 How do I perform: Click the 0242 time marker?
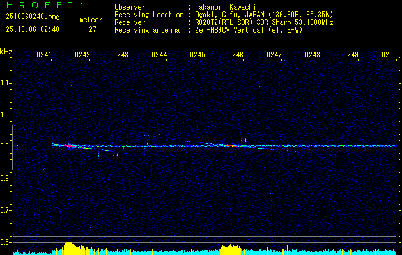[82, 55]
